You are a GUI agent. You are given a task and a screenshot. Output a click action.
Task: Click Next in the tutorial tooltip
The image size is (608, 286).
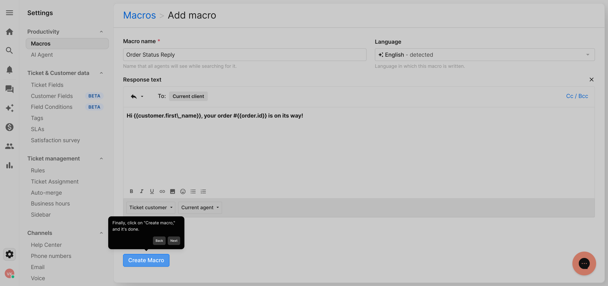(x=174, y=241)
